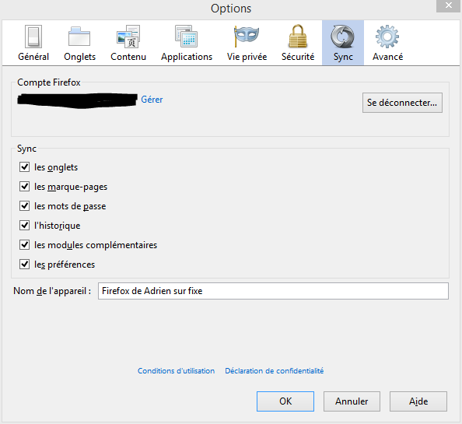The image size is (462, 424).
Task: Open the Sécurité padlock pane
Action: click(x=298, y=43)
